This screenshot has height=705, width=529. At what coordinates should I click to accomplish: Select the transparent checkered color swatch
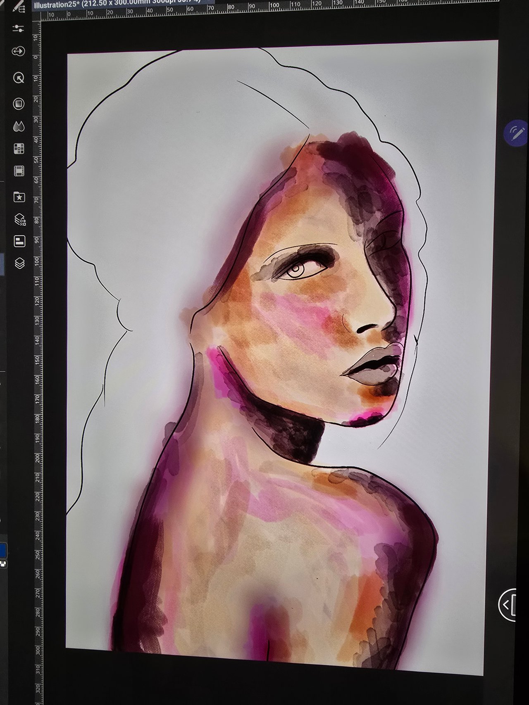[4, 564]
